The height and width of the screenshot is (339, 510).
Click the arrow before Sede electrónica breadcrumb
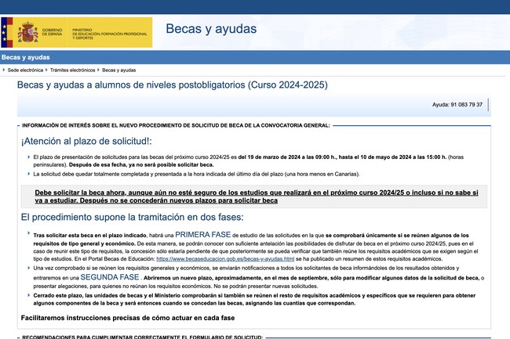4,70
